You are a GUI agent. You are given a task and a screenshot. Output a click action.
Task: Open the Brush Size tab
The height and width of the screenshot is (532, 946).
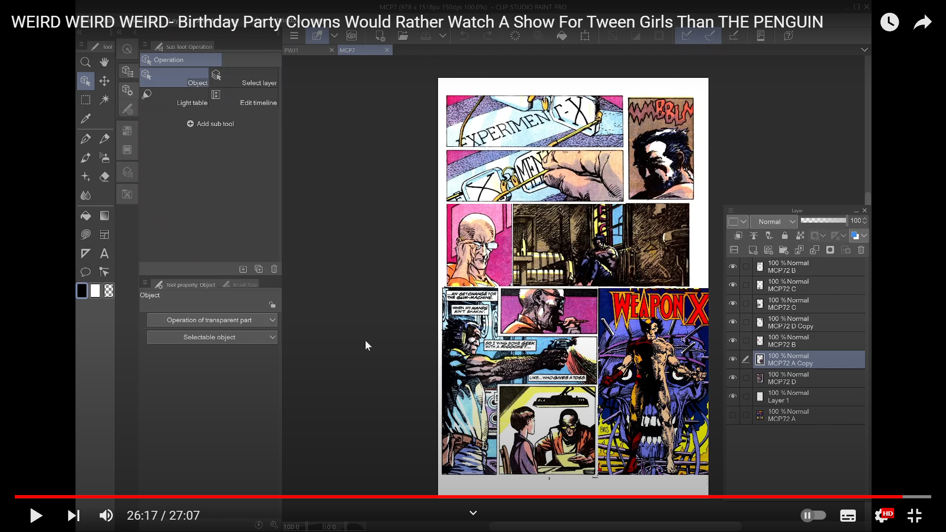tap(241, 285)
